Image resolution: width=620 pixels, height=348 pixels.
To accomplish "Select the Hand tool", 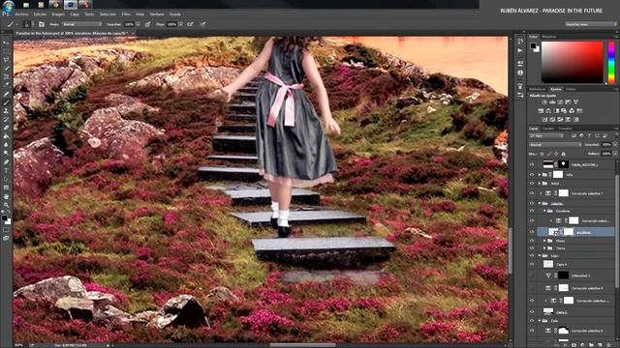I will tap(6, 196).
